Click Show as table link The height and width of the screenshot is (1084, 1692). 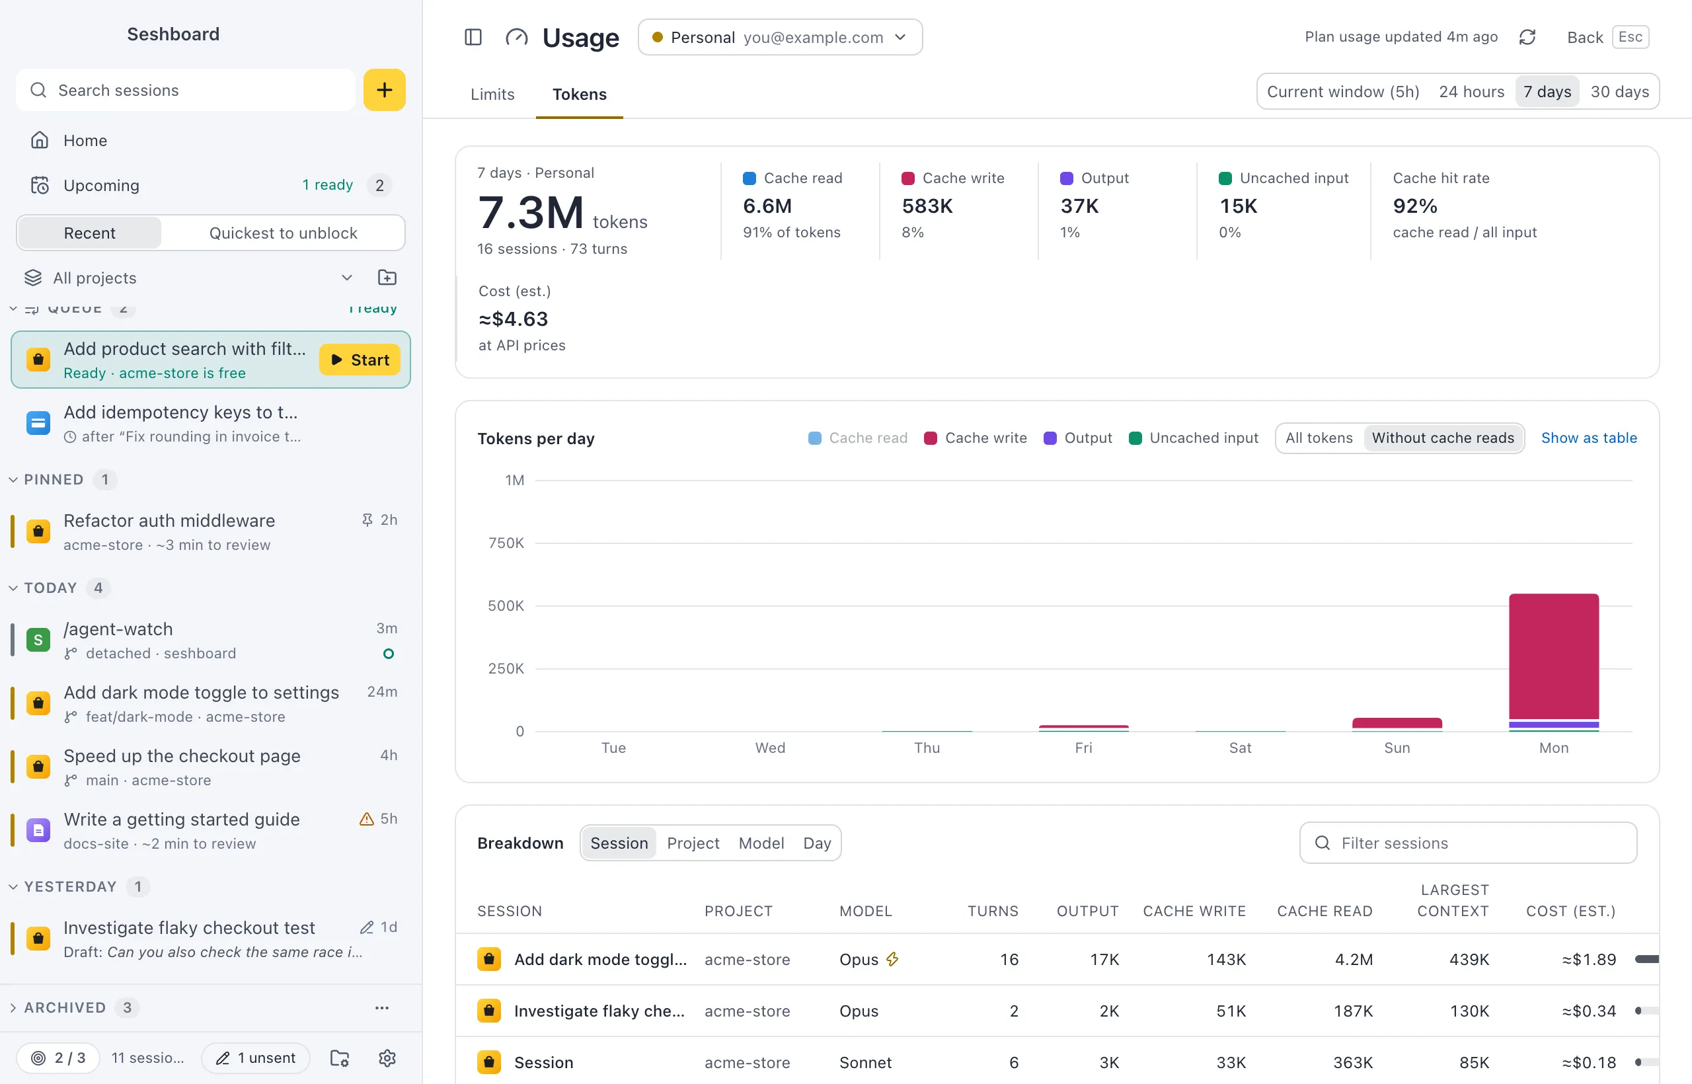[x=1590, y=438]
